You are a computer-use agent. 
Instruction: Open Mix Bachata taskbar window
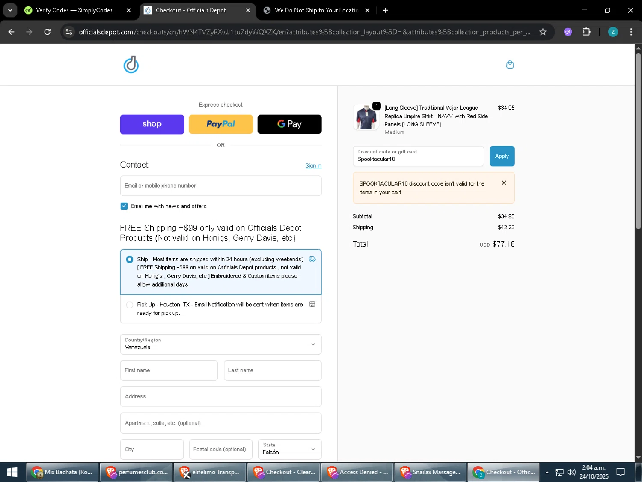pos(62,472)
